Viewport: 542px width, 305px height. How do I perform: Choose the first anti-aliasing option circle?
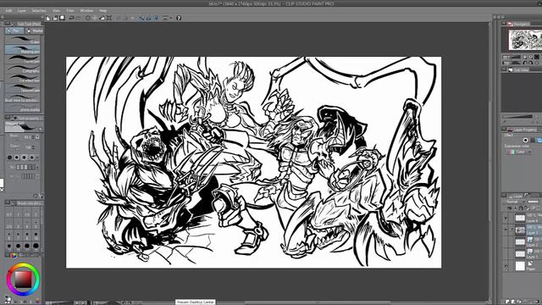point(9,158)
